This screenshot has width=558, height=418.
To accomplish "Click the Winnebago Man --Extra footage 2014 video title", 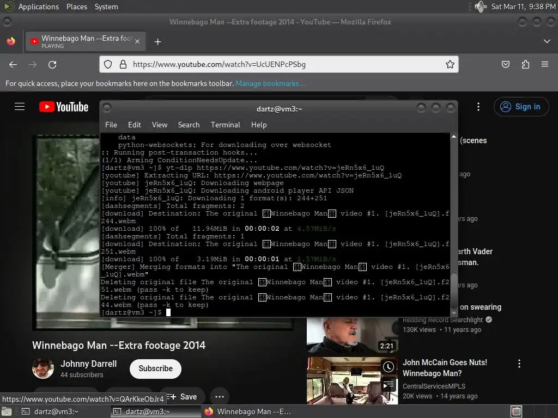I will (x=118, y=345).
